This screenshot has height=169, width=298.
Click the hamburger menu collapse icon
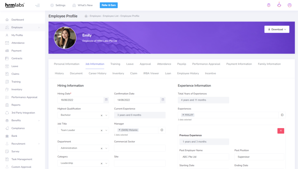pyautogui.click(x=37, y=5)
